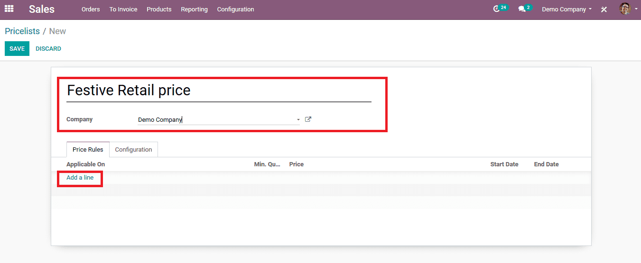Image resolution: width=641 pixels, height=263 pixels.
Task: Click the Company field label
Action: [80, 119]
